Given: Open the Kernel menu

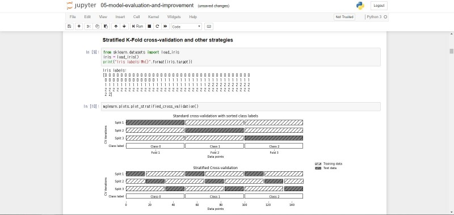Looking at the screenshot, I should point(153,17).
